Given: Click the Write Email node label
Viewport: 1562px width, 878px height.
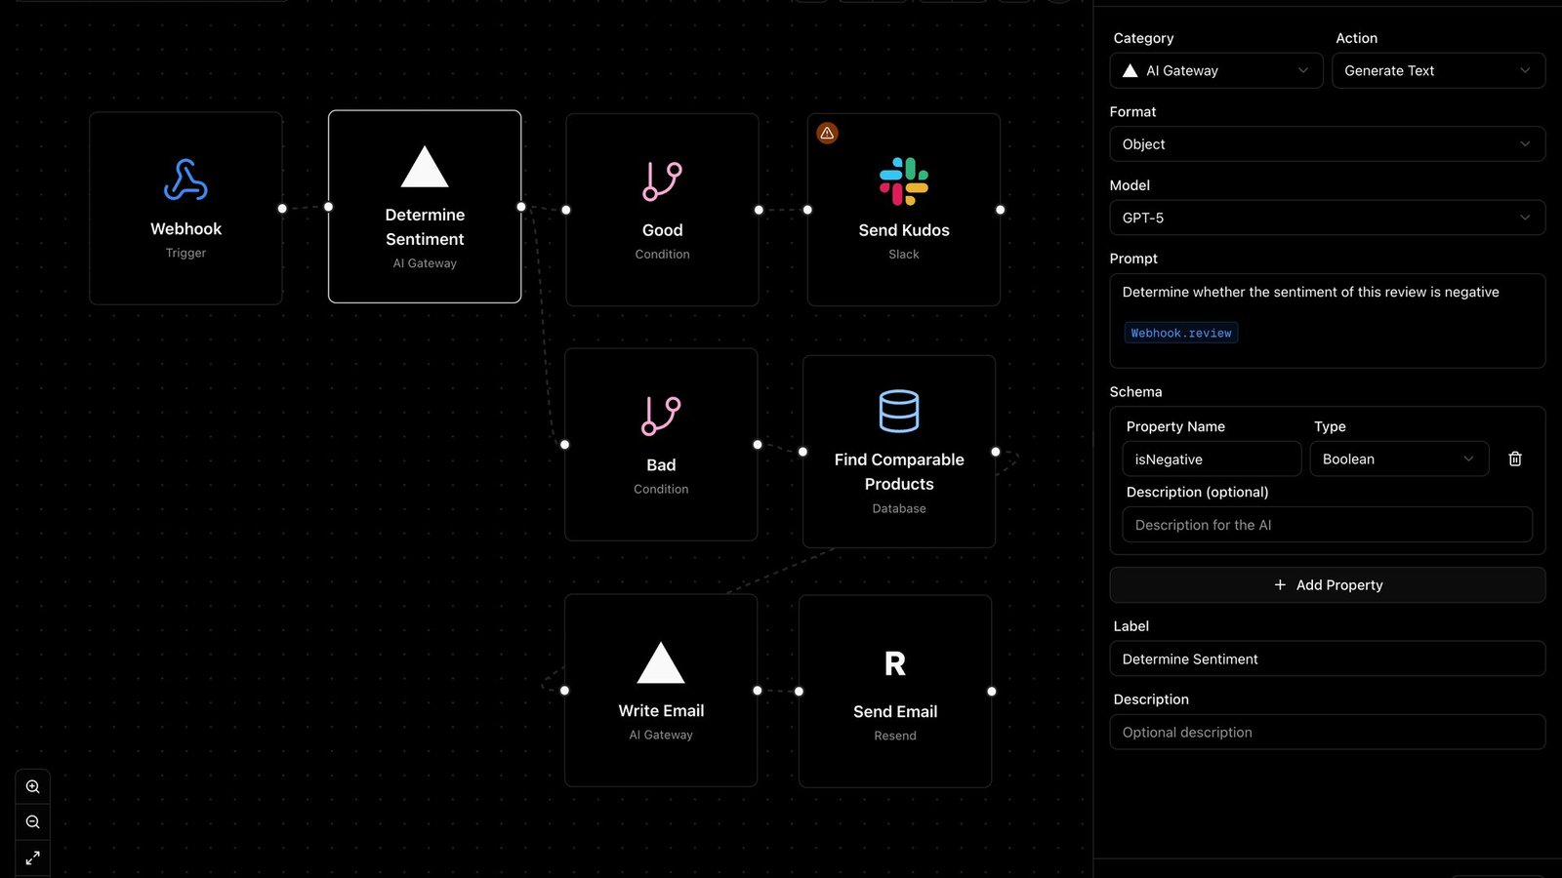Looking at the screenshot, I should (661, 711).
